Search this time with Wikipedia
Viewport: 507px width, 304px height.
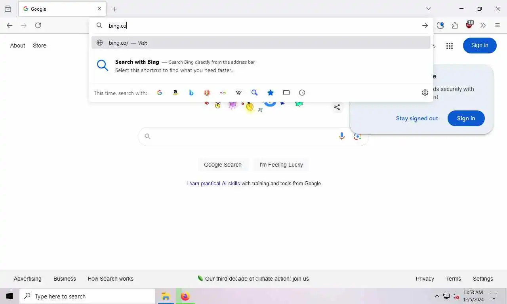239,93
